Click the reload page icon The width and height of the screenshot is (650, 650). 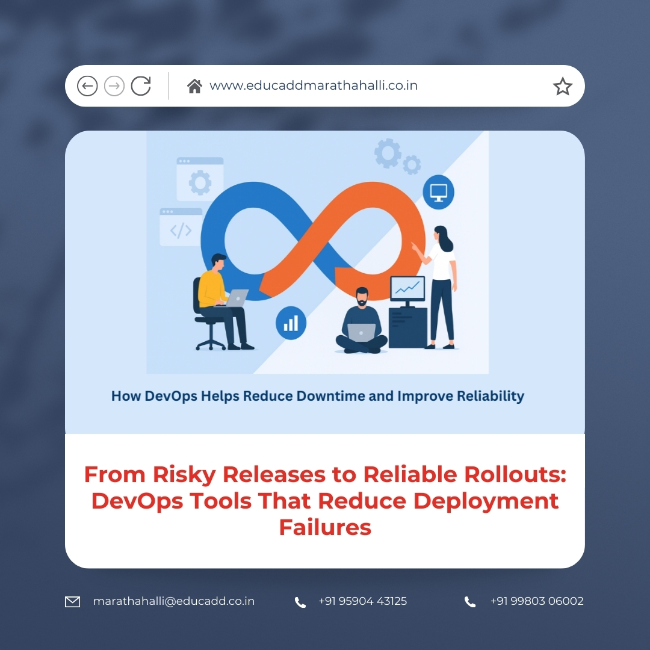141,86
